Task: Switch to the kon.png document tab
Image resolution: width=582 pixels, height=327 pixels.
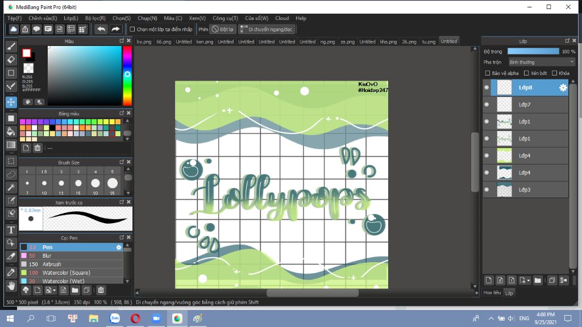Action: pos(205,41)
